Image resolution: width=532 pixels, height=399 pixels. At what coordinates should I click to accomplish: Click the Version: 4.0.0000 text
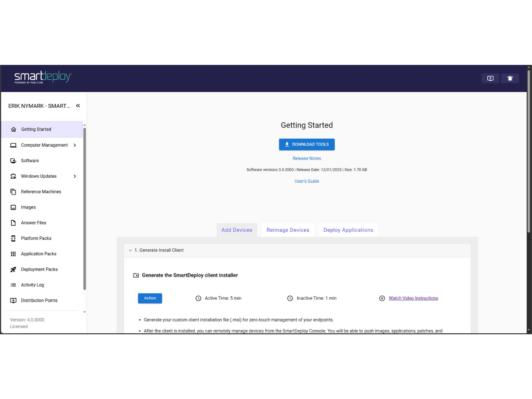click(27, 320)
